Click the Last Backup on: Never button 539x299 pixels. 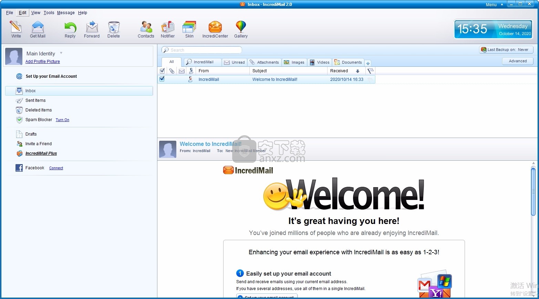coord(506,50)
